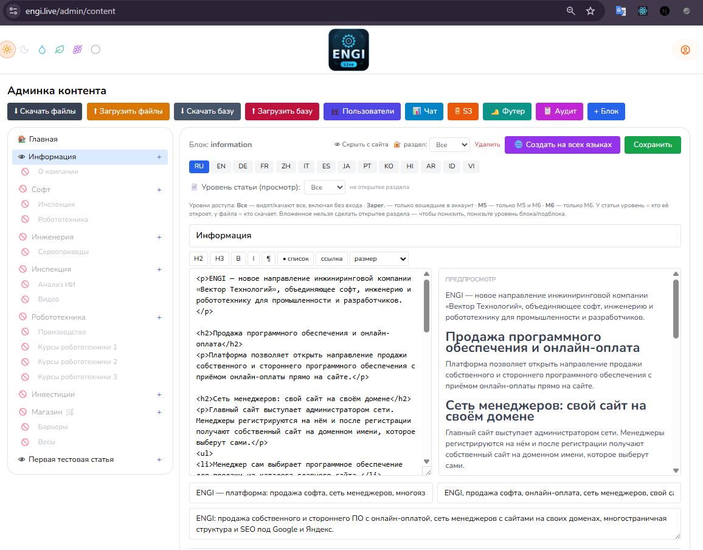Insert paragraph with the ¶ button
The image size is (703, 550).
click(268, 259)
